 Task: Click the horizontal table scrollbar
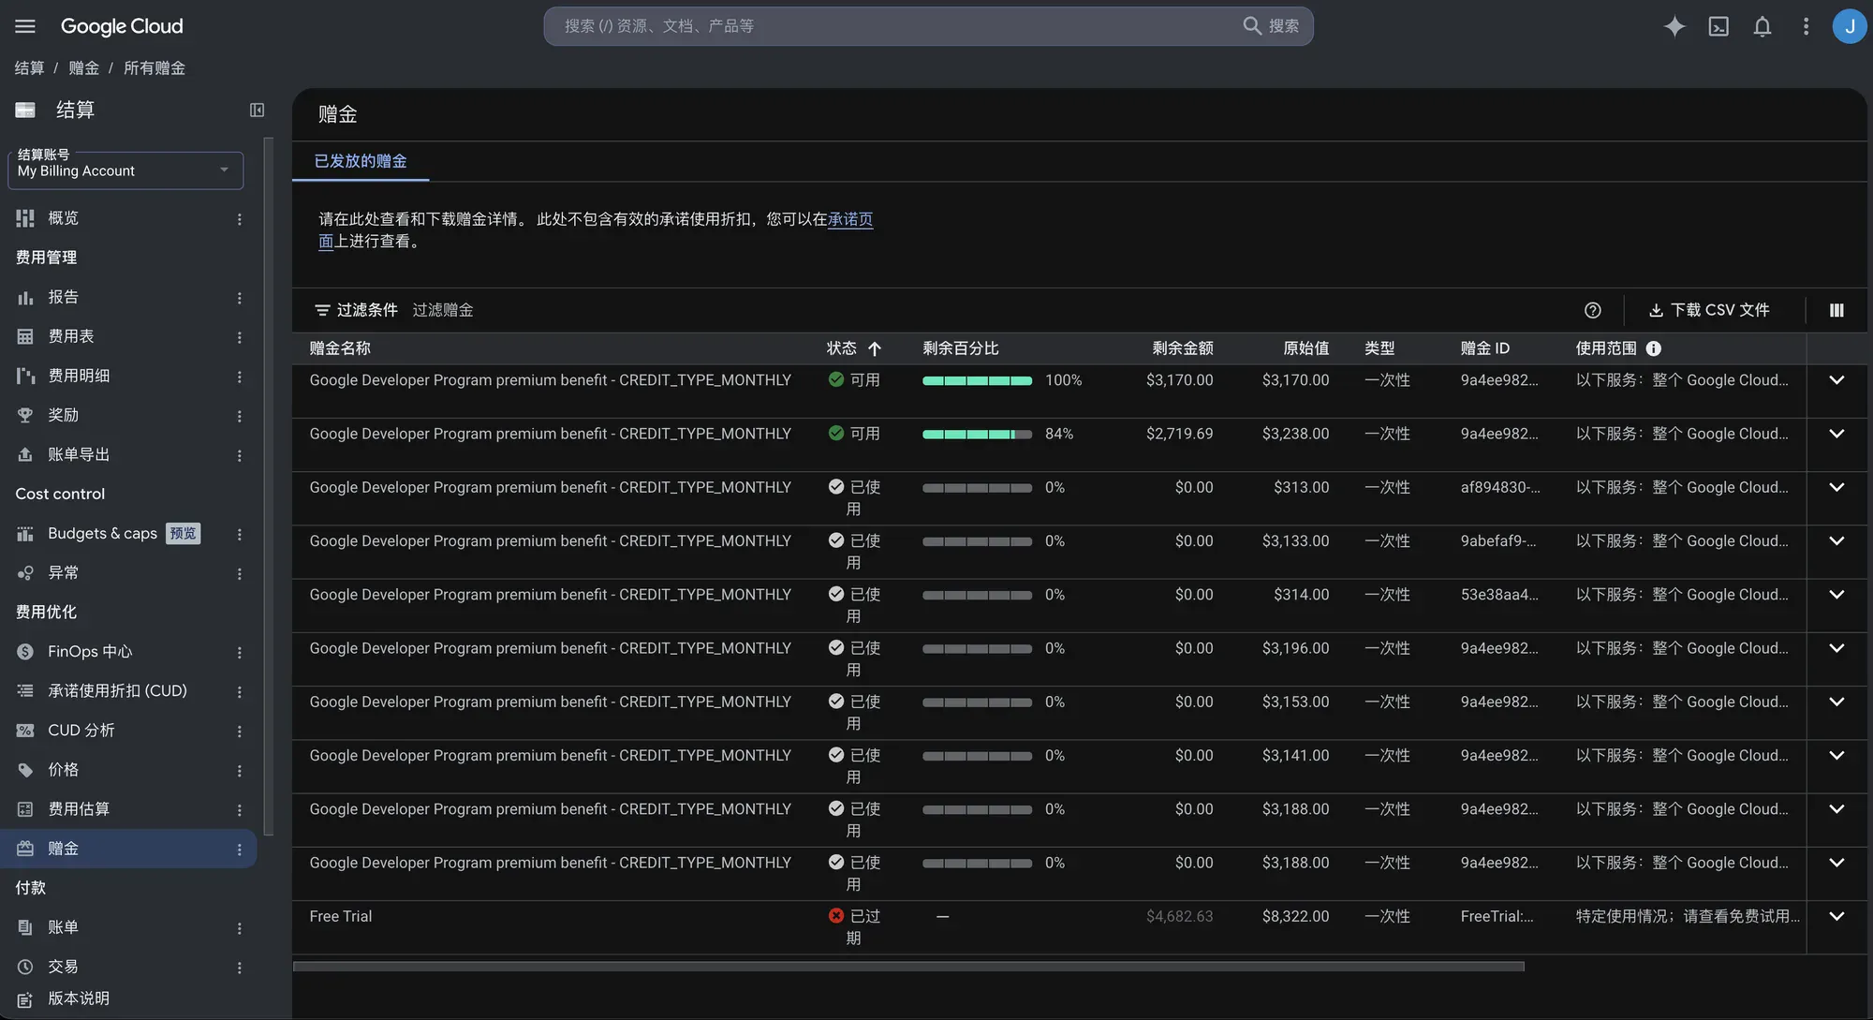[908, 966]
